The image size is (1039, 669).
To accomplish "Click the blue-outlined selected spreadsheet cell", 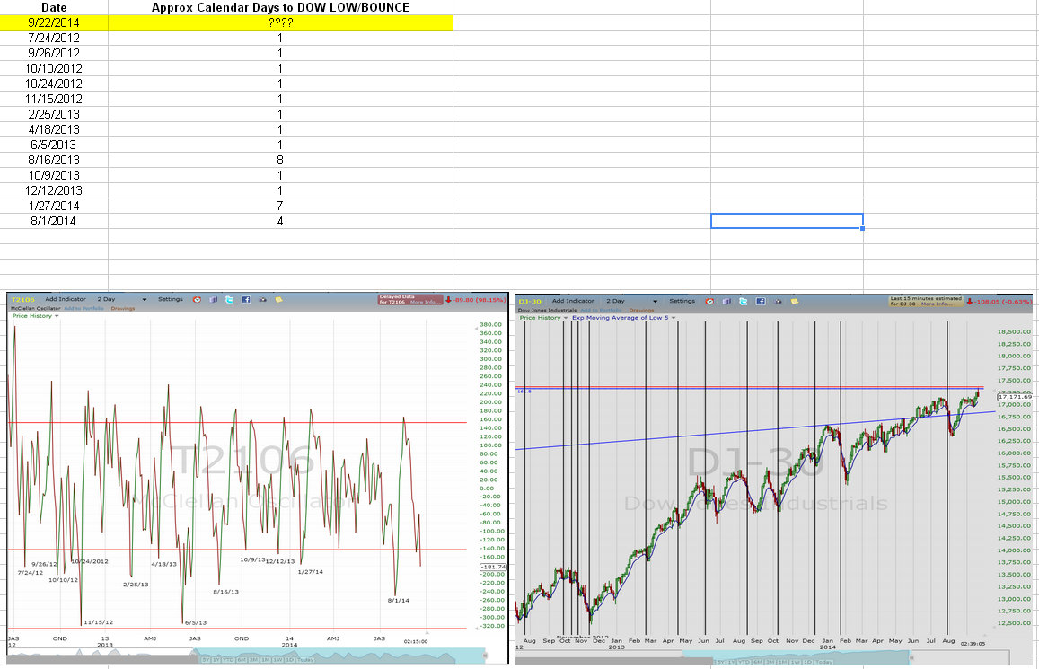I will tap(787, 221).
